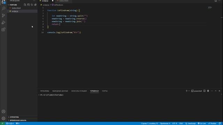Open the Extensions view
Viewport: 223px width, 125px height.
coord(3,30)
